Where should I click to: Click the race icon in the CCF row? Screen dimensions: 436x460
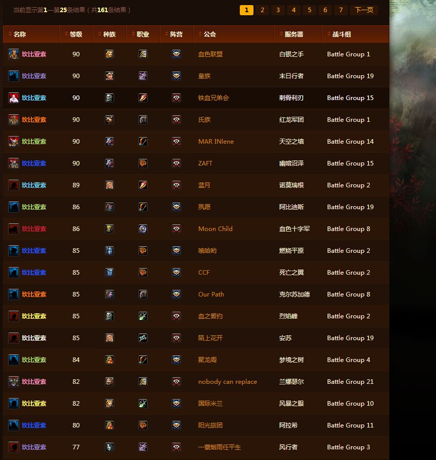coord(110,273)
